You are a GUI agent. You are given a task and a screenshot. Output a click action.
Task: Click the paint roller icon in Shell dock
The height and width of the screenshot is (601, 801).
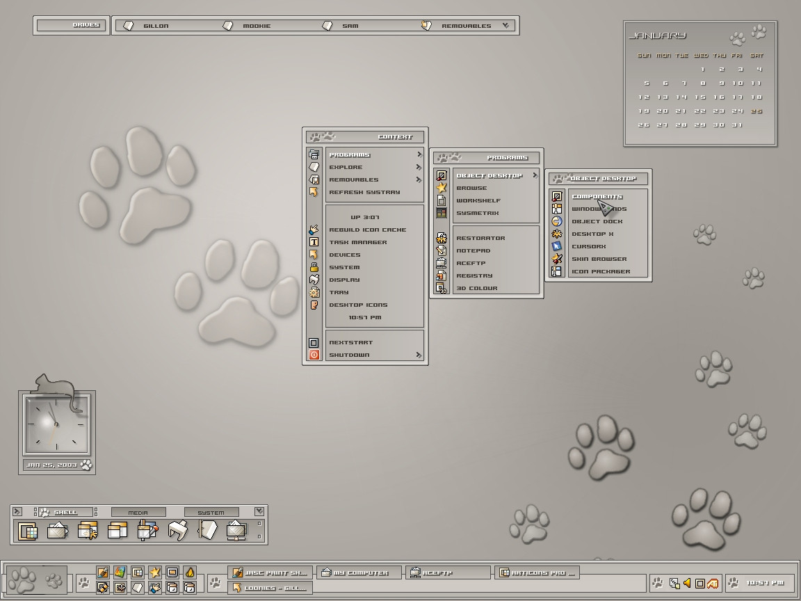(147, 531)
